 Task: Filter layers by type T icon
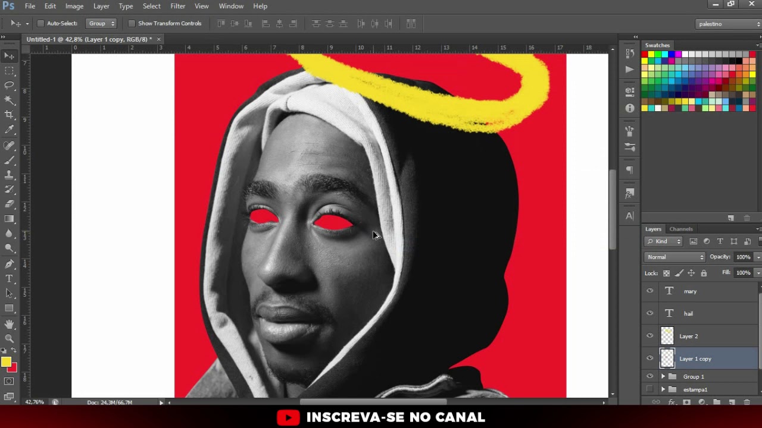point(720,241)
